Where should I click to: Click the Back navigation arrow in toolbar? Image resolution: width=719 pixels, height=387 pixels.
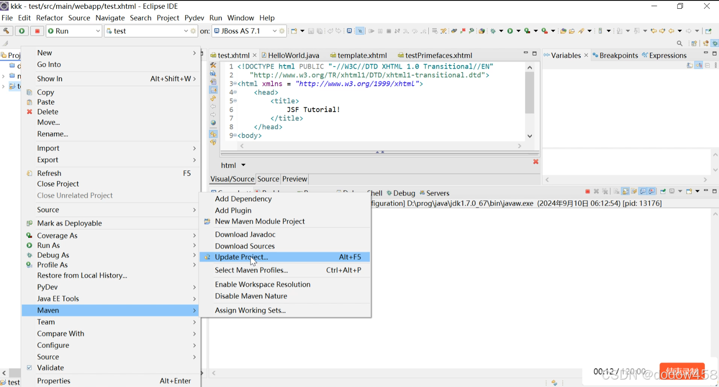pyautogui.click(x=671, y=31)
